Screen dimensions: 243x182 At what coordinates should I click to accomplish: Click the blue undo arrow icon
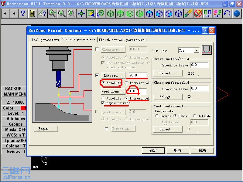coord(227,13)
